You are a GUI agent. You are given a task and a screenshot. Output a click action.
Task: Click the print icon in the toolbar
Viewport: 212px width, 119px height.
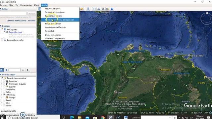pyautogui.click(x=99, y=9)
